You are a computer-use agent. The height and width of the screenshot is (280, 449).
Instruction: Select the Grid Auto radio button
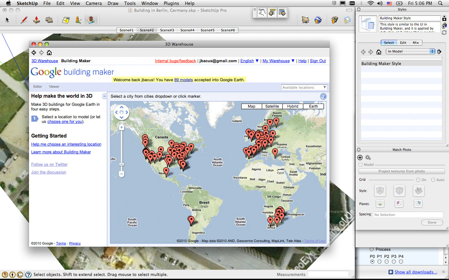(433, 180)
